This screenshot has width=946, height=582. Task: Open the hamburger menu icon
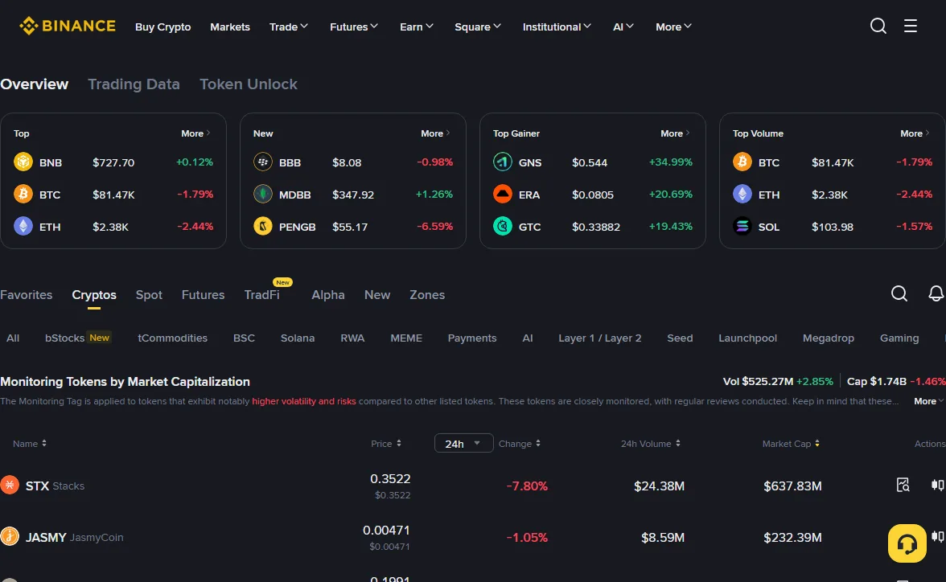(x=911, y=26)
